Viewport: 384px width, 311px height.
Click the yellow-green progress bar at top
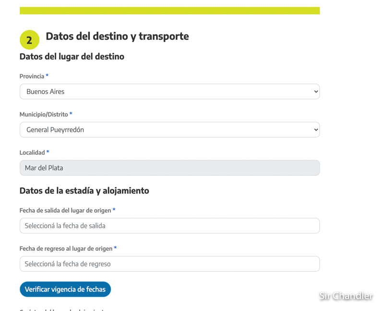click(169, 11)
